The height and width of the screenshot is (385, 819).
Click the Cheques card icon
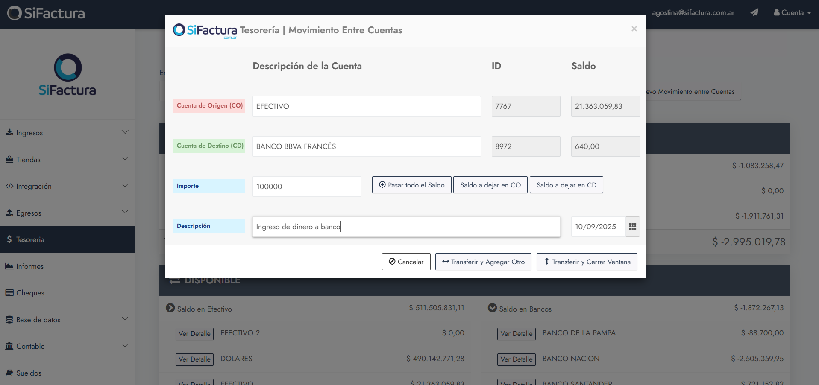[x=9, y=293]
